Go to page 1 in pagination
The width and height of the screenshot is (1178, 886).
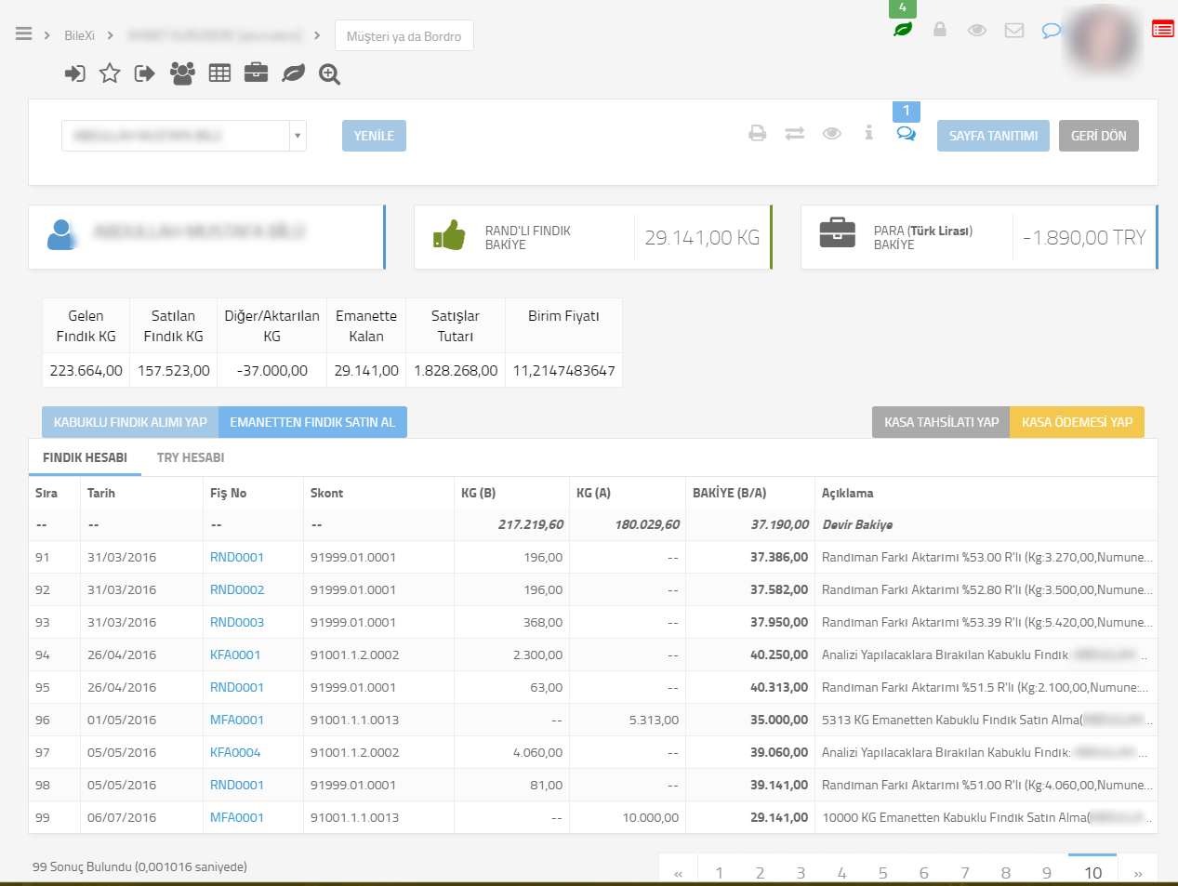point(719,872)
